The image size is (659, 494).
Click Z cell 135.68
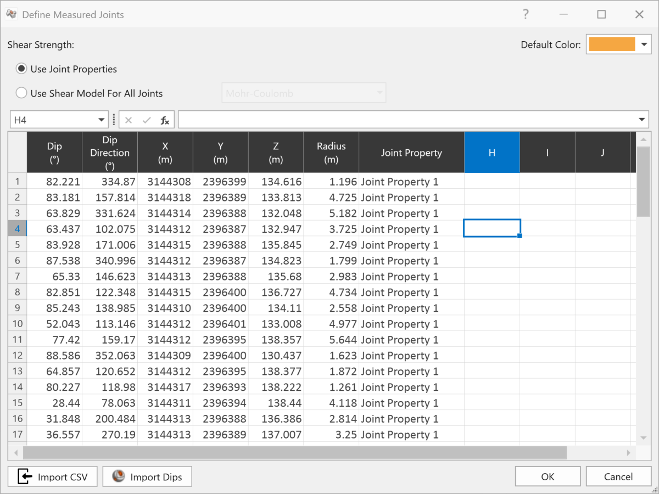tap(276, 277)
